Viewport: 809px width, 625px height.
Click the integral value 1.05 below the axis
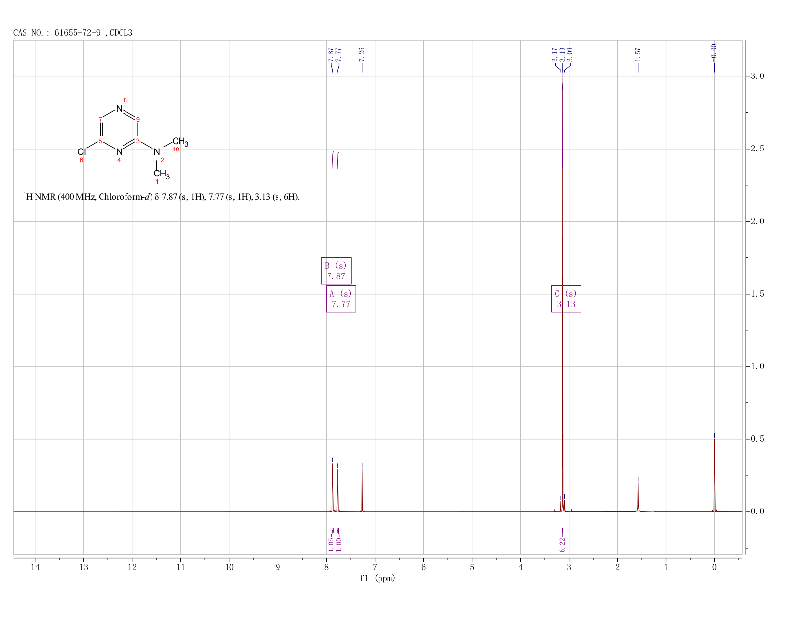click(x=331, y=545)
